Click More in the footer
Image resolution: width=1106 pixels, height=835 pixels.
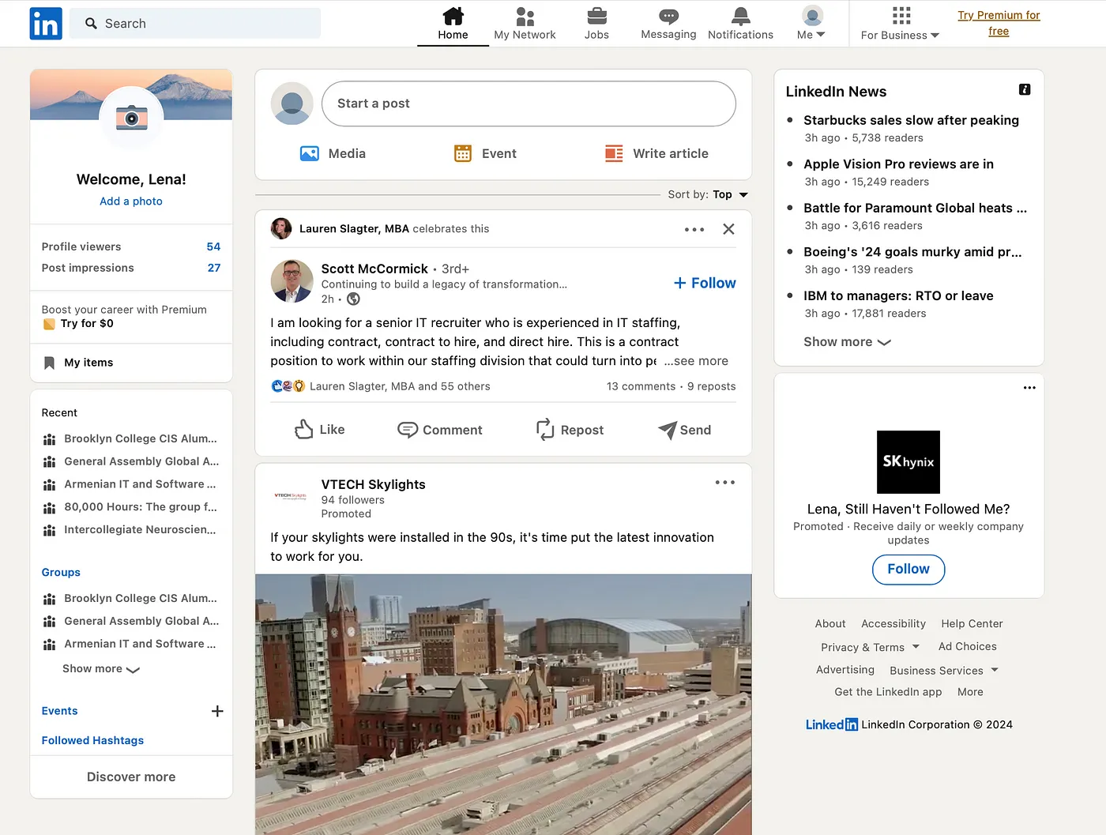970,692
